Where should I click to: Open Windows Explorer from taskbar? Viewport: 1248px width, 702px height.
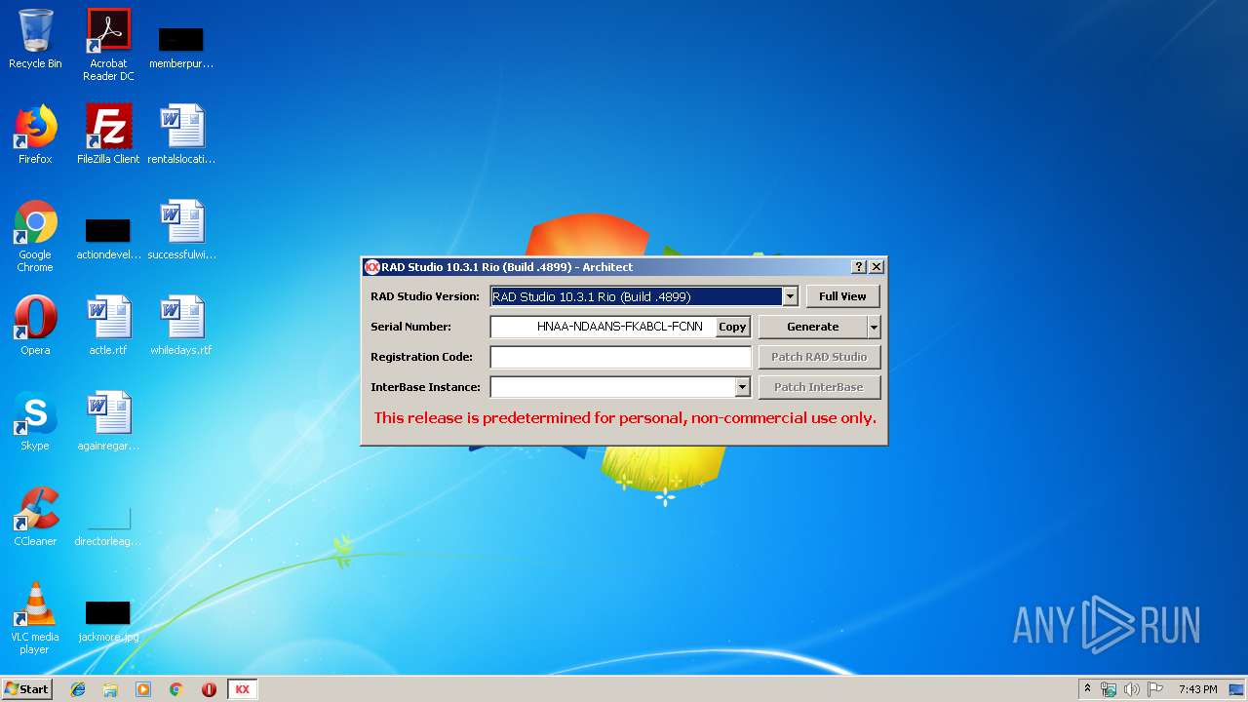pyautogui.click(x=110, y=689)
